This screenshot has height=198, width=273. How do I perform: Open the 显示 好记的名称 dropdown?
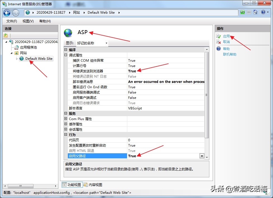click(92, 43)
